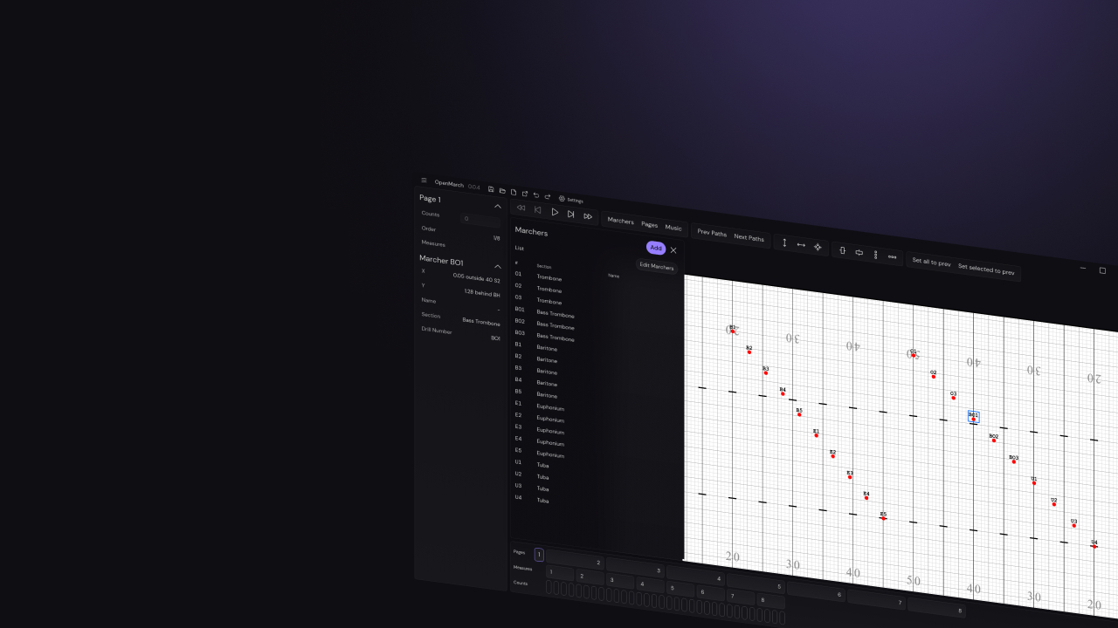
Task: Click the four-way snap to grid icon
Action: click(x=818, y=247)
